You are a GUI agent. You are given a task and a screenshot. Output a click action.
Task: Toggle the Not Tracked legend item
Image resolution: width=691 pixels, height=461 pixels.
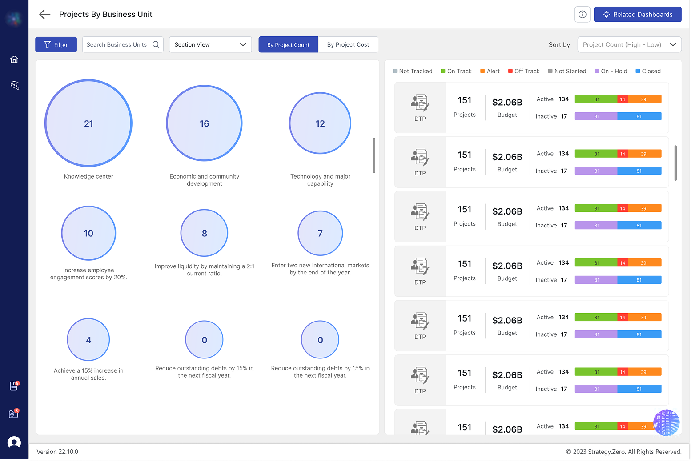[413, 71]
